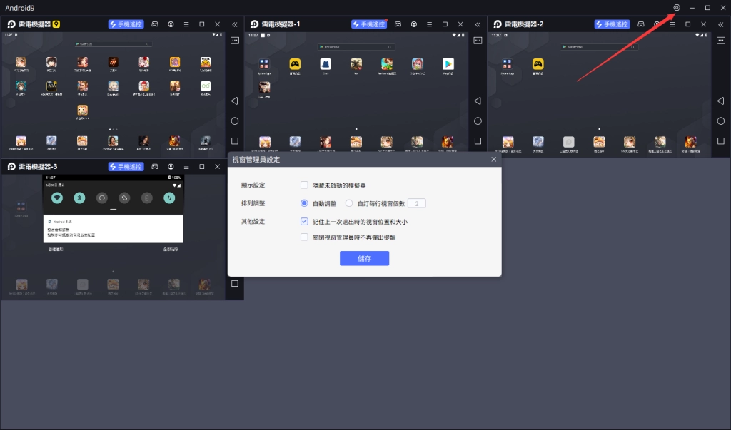Viewport: 731px width, 430px height.
Task: Click search bar in 雷電模擬器-1 home screen
Action: 357,47
